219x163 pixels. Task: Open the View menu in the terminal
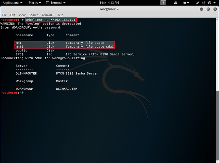point(22,15)
